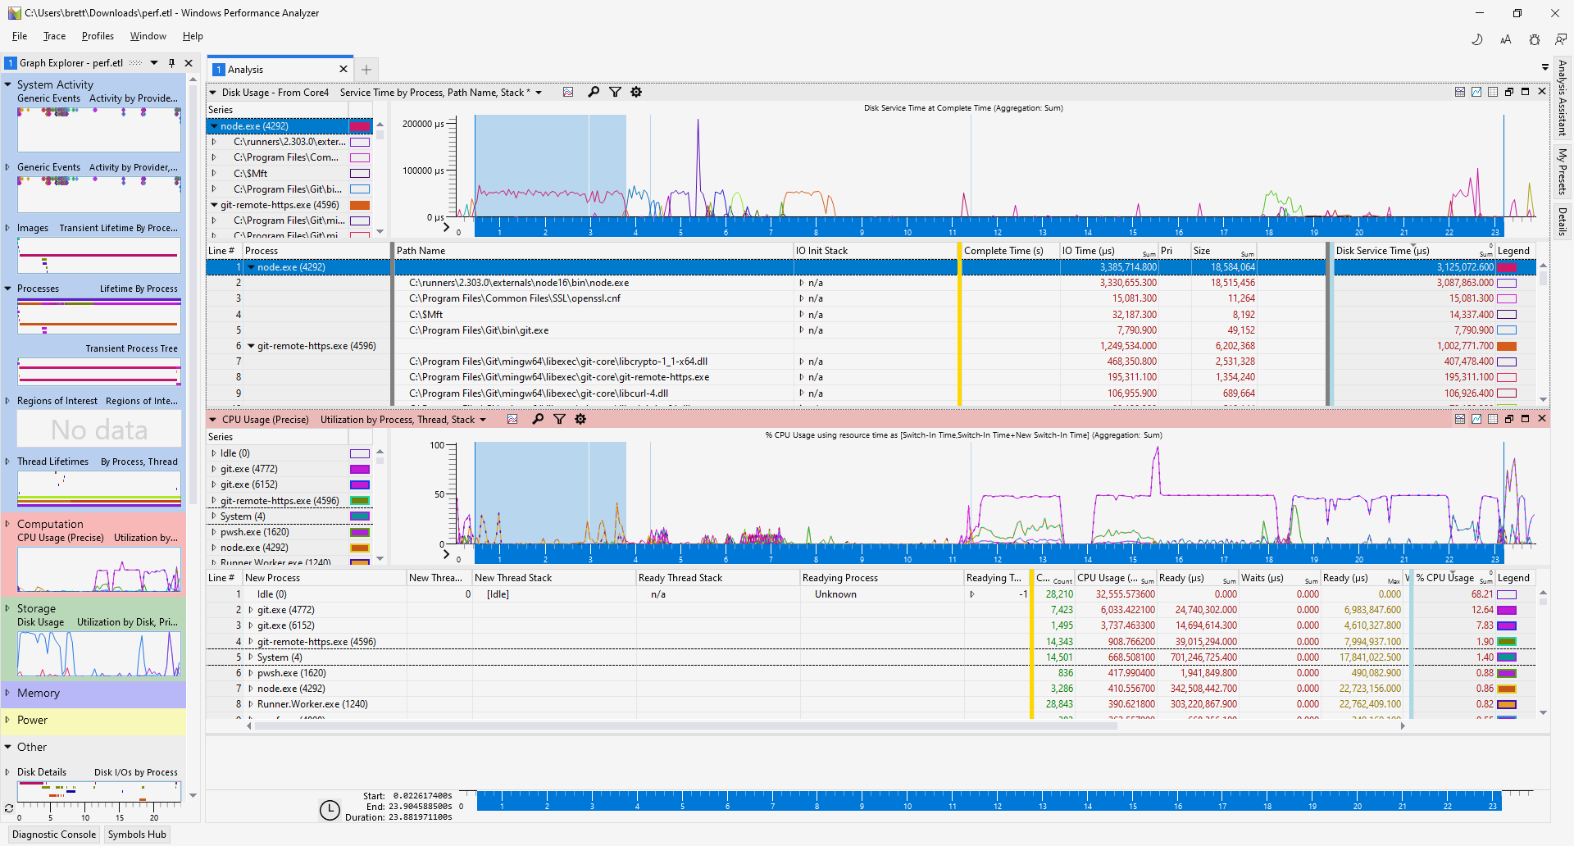The height and width of the screenshot is (846, 1574).
Task: Show Disk Usage graph and table view
Action: (1460, 92)
